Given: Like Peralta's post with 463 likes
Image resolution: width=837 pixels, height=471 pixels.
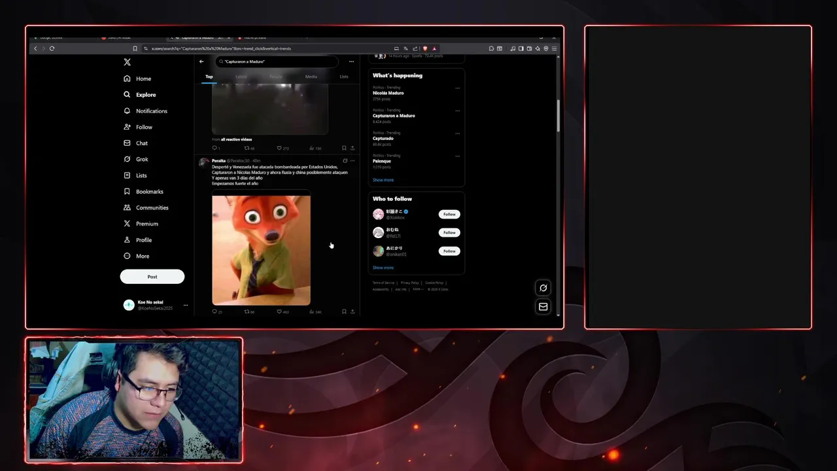Looking at the screenshot, I should [282, 312].
